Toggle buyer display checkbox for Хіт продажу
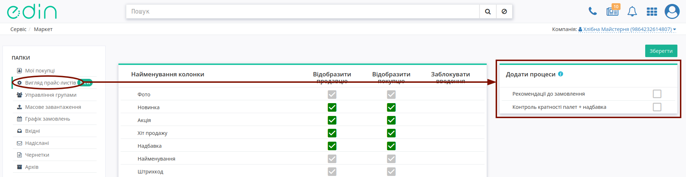 [391, 133]
